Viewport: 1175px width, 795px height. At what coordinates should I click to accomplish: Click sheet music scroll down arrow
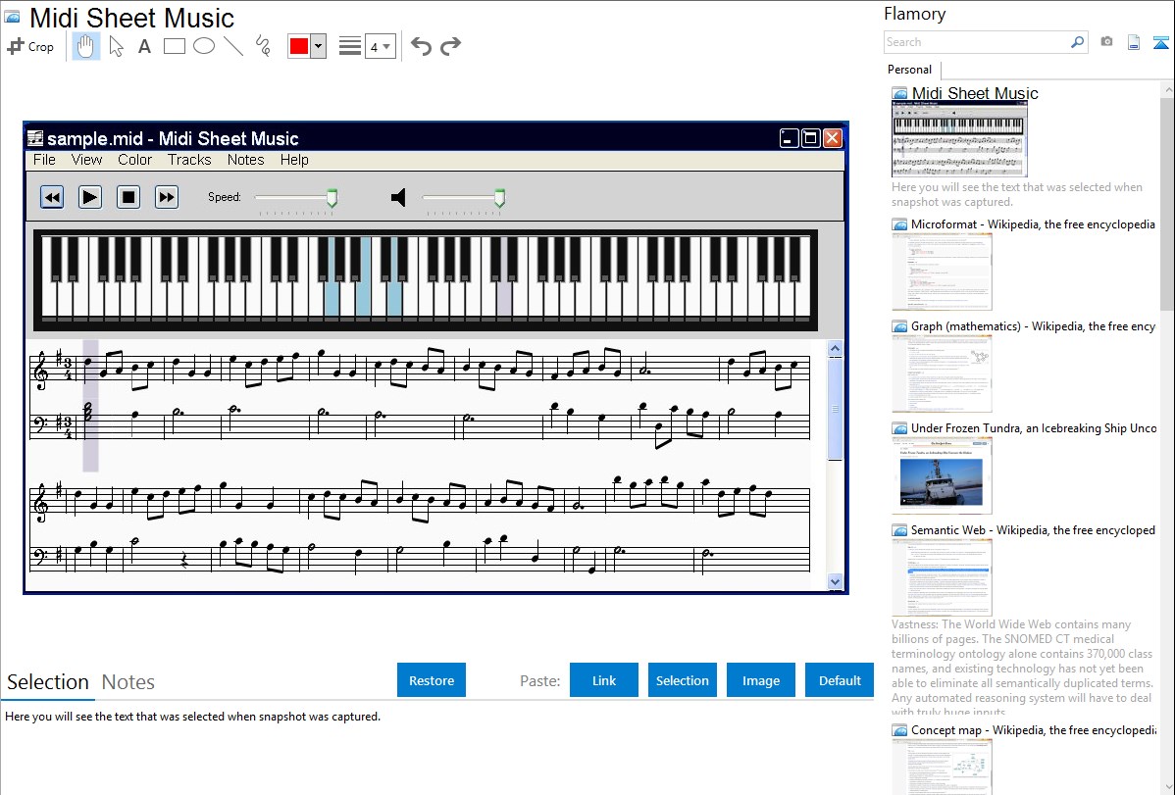tap(835, 582)
